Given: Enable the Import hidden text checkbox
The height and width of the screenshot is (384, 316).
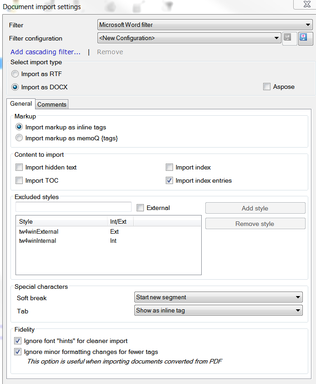Looking at the screenshot, I should point(19,167).
